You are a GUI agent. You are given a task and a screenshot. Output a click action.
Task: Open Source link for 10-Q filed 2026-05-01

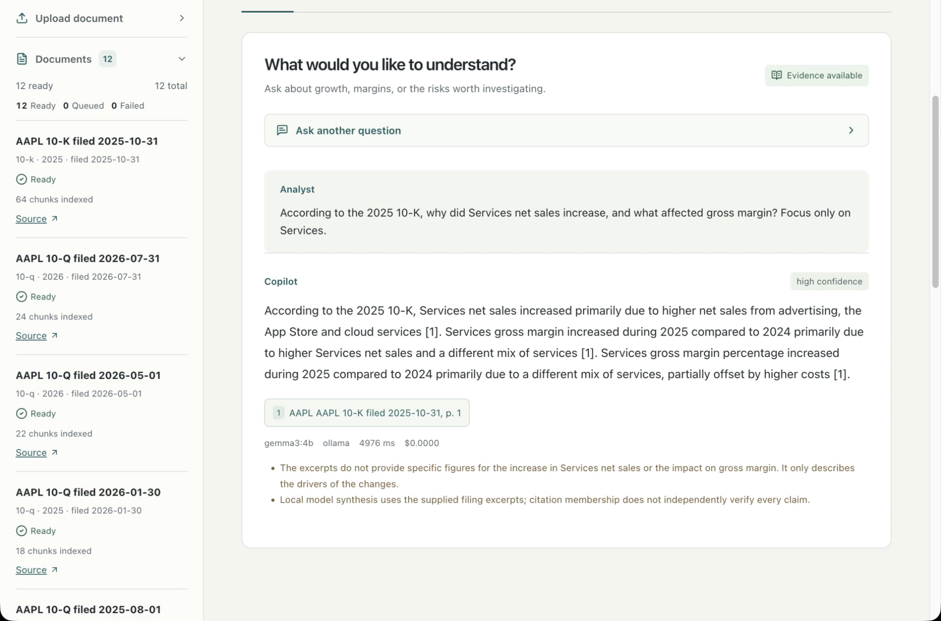pyautogui.click(x=31, y=452)
